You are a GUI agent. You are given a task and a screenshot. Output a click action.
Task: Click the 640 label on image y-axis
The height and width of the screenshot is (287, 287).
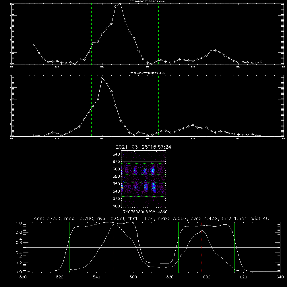click(x=116, y=154)
